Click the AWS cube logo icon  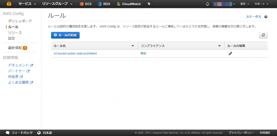click(x=9, y=4)
